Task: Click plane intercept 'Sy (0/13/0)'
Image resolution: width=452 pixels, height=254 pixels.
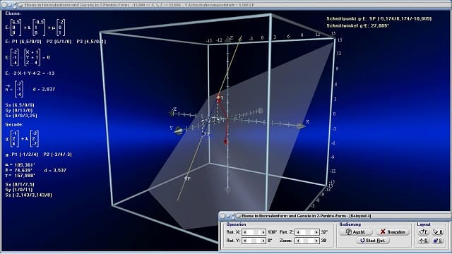Action: (19, 110)
